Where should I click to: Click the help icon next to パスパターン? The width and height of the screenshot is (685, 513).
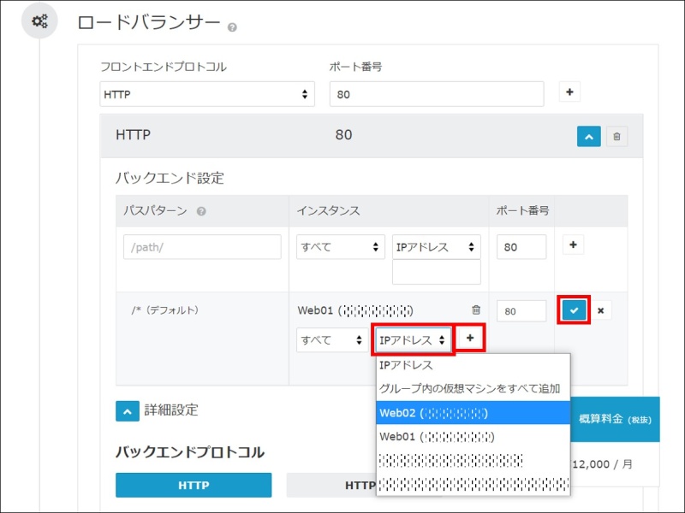pos(201,211)
